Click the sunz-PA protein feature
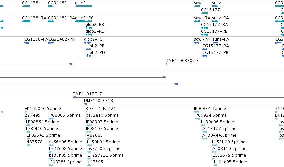Image resolution: width=284 pixels, height=167 pixels. 215,43
